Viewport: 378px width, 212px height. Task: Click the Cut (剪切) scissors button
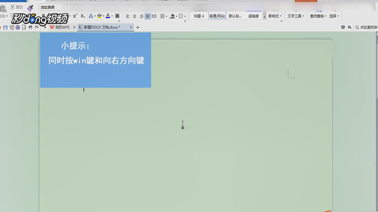coord(17,7)
